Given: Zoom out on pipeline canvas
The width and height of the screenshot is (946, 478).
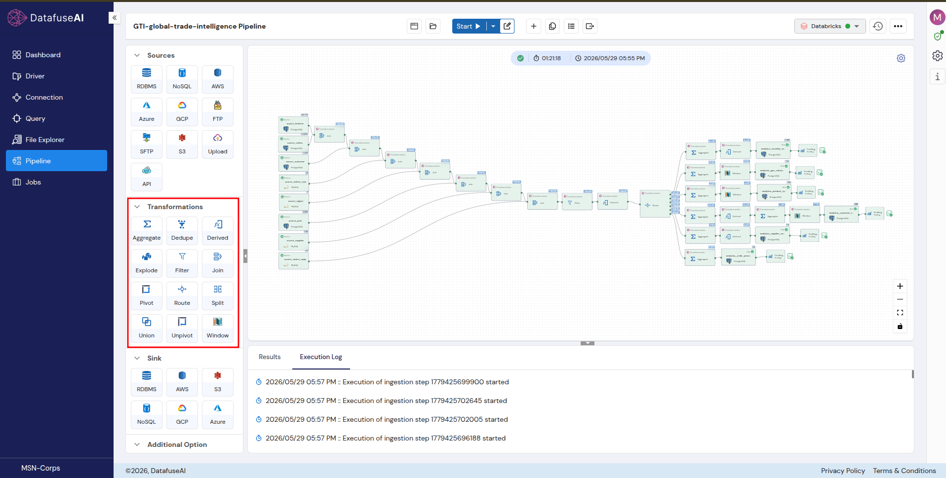Looking at the screenshot, I should coord(900,299).
